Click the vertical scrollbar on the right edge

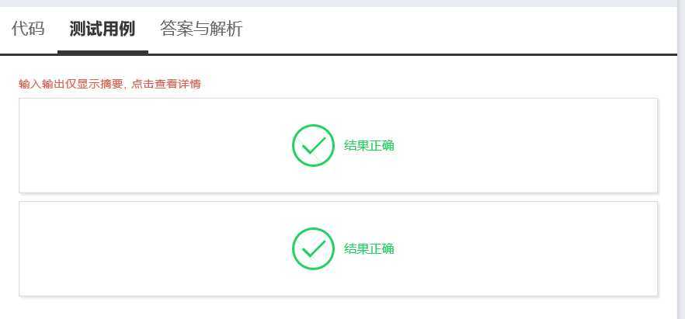pyautogui.click(x=681, y=159)
